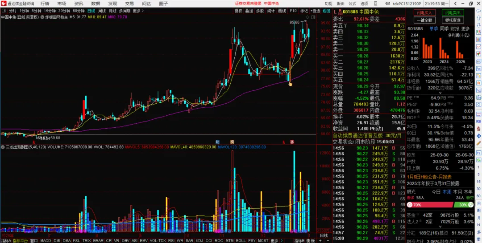Expand chevron below 货币金 row
The image size is (482, 243).
(440, 93)
